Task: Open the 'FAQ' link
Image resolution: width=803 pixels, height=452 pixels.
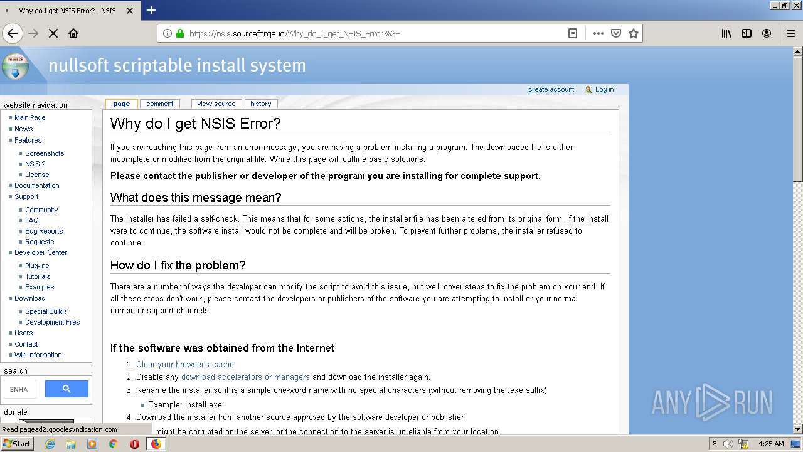Action: point(32,220)
